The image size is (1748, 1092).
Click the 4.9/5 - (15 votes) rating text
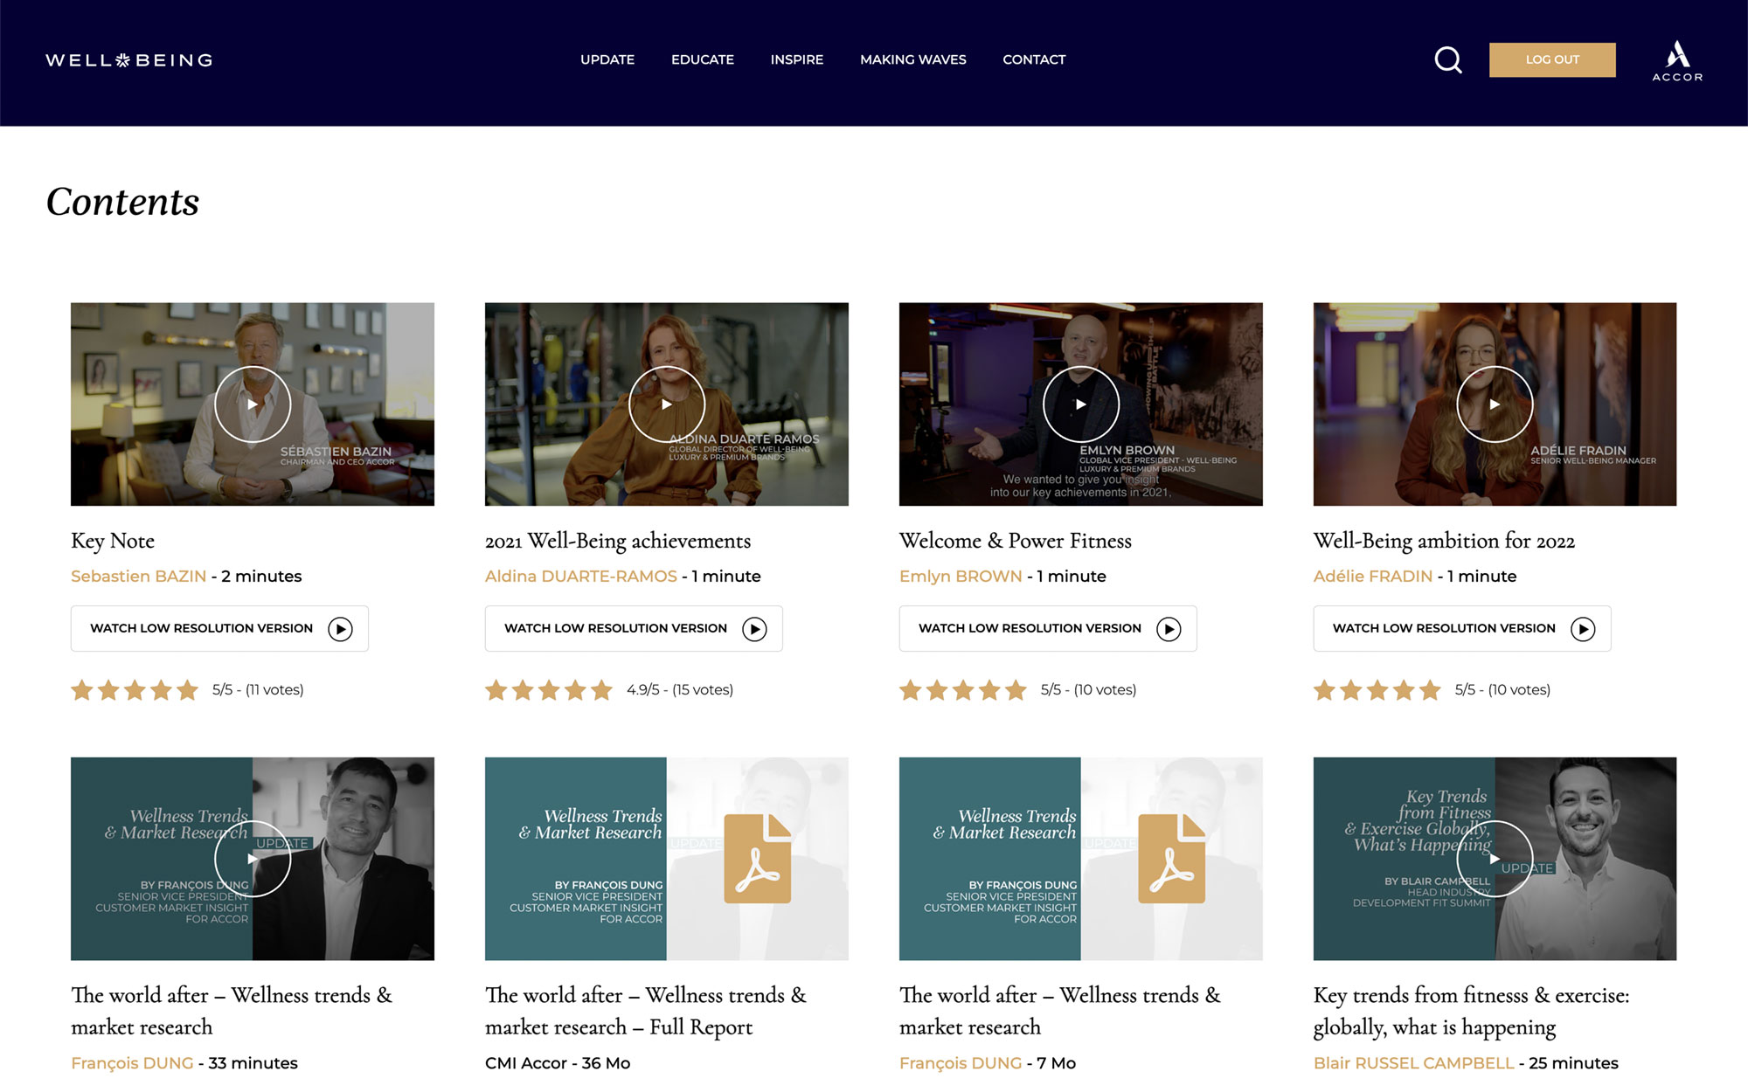680,690
